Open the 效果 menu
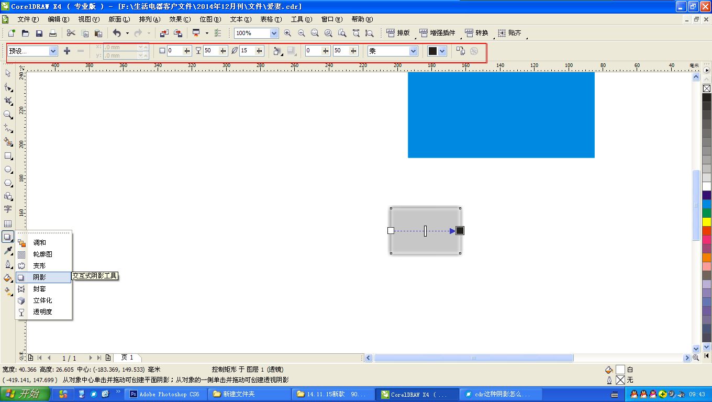Image resolution: width=712 pixels, height=402 pixels. pos(180,19)
